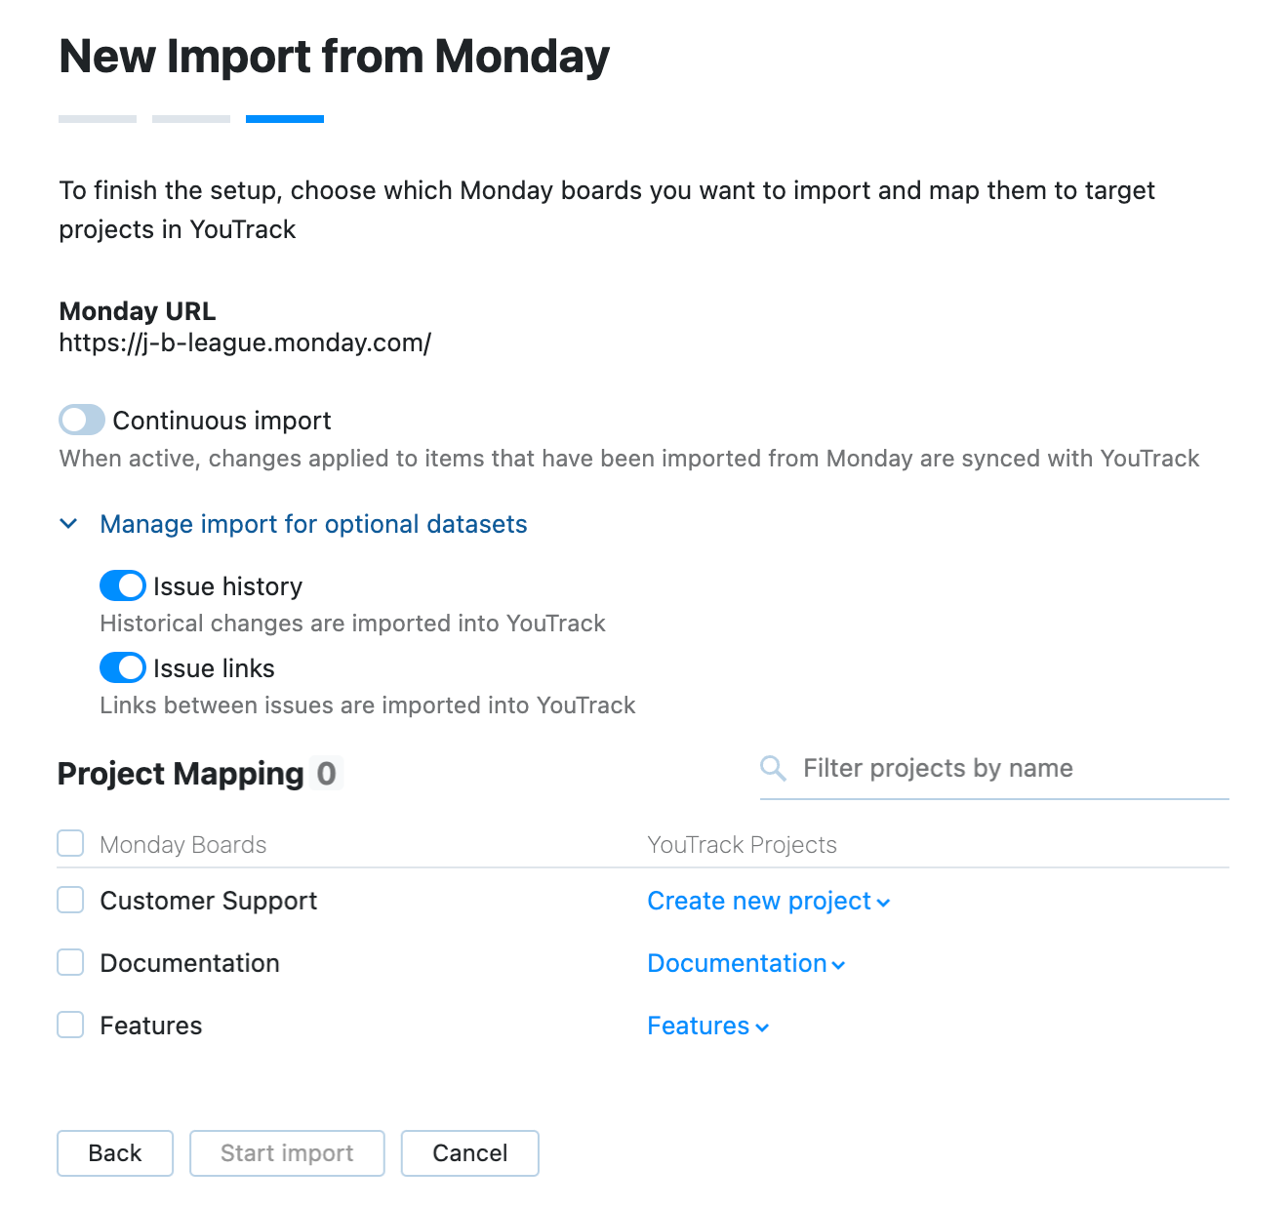Disable the Issue history toggle
The image size is (1288, 1208).
click(x=122, y=585)
